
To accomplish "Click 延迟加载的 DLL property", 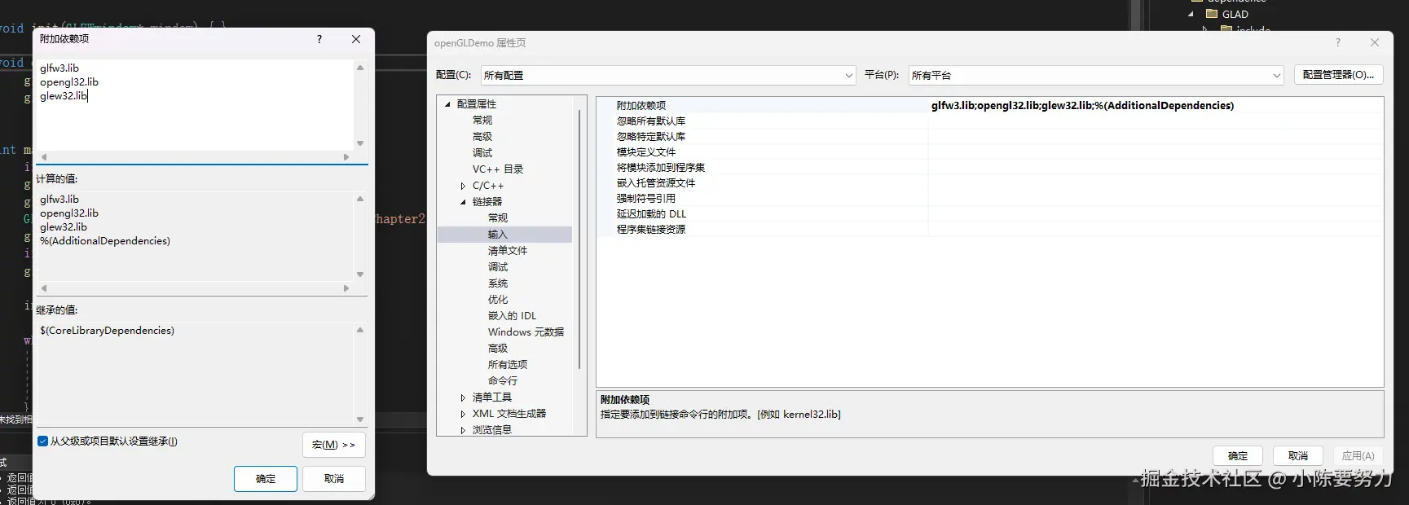I will point(651,213).
